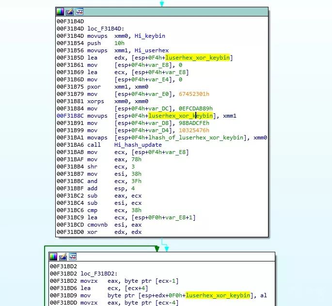Click Hi_keybin operand in movups xmm0
Screen dimensions: 332x306
[x=150, y=36]
